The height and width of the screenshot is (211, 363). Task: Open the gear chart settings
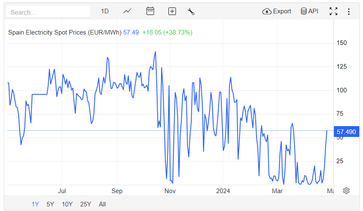pos(346,191)
